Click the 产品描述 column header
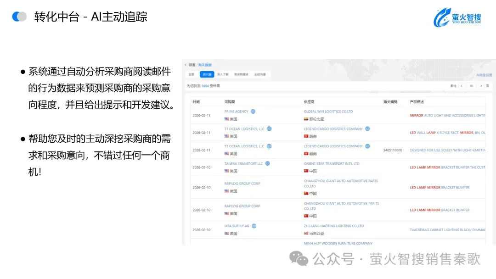The height and width of the screenshot is (279, 496). pos(417,102)
